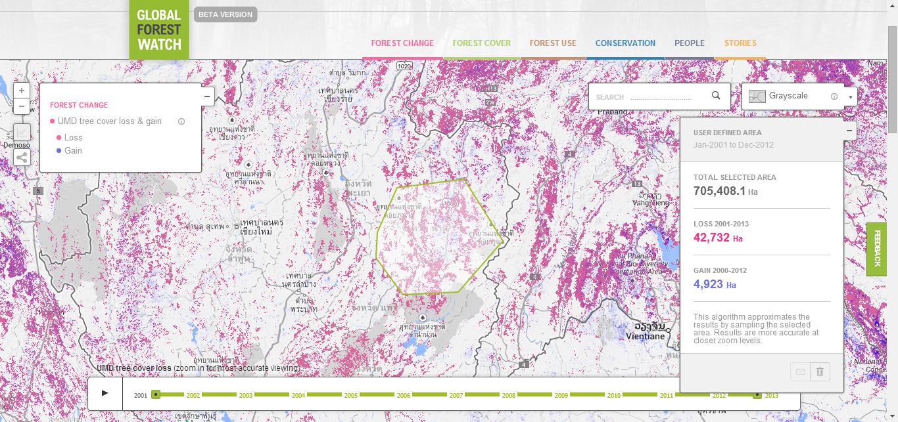Zoom out of the map
Viewport: 898px width, 422px height.
(x=22, y=106)
